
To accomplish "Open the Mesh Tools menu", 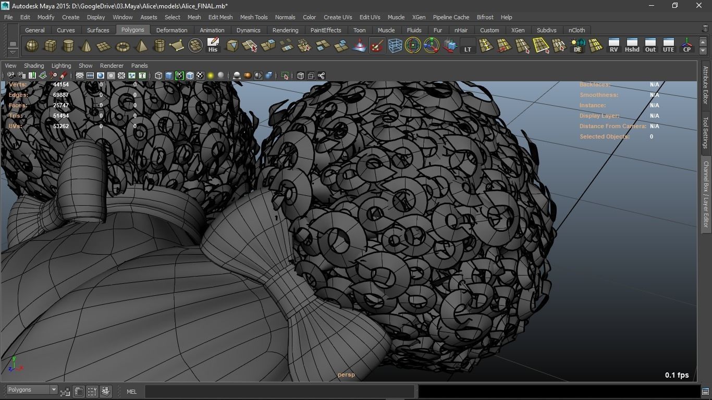I will coord(254,17).
